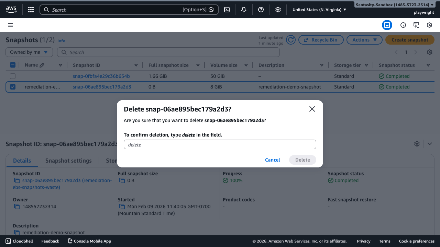
Task: Open the AWS services grid menu
Action: [31, 9]
